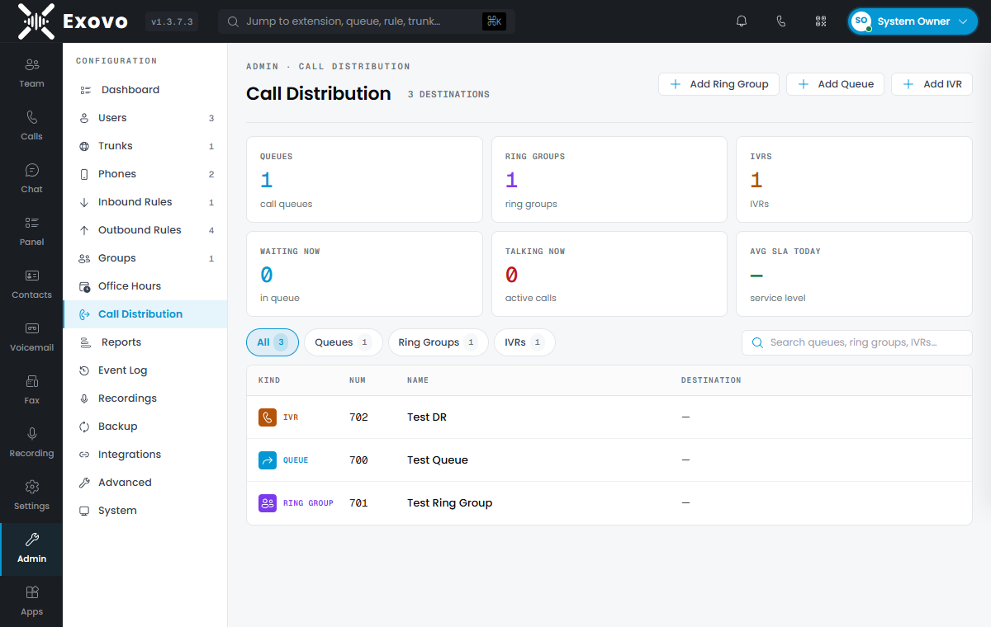Click the queue arrow icon for Test Queue

pyautogui.click(x=268, y=460)
